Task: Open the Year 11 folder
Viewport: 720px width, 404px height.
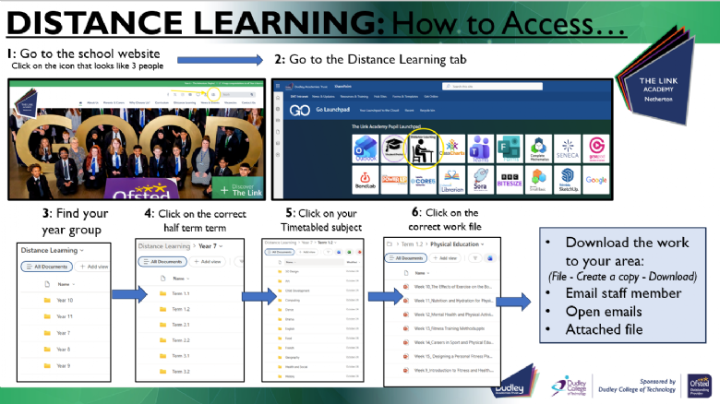Action: click(x=65, y=316)
